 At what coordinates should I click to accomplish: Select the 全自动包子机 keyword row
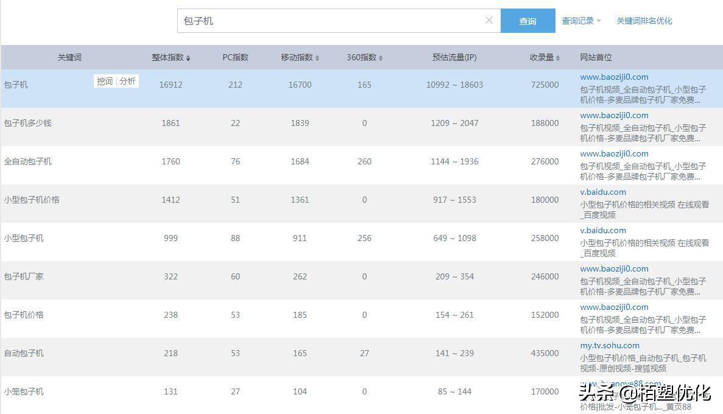(x=28, y=161)
